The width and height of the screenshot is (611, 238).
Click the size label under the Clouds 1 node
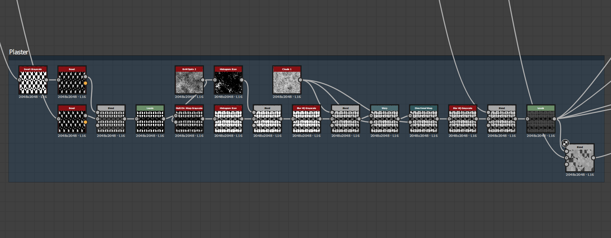(287, 97)
